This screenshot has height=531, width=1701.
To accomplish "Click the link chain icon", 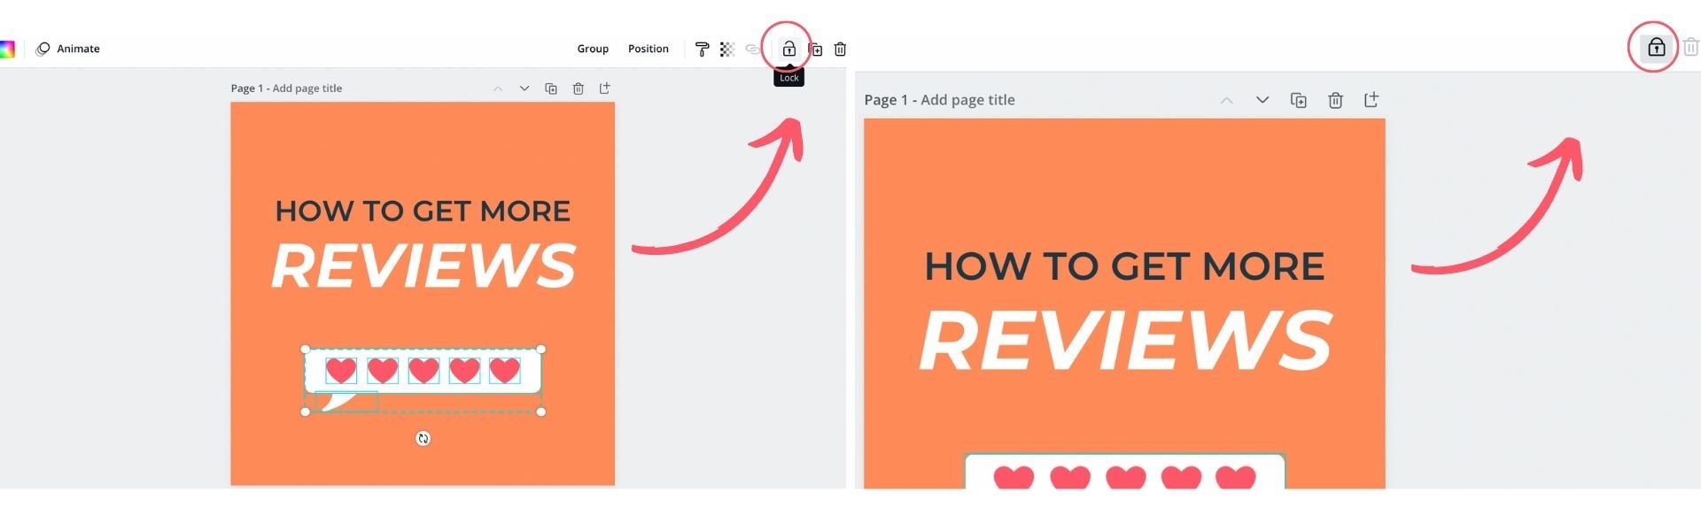I will pyautogui.click(x=752, y=50).
